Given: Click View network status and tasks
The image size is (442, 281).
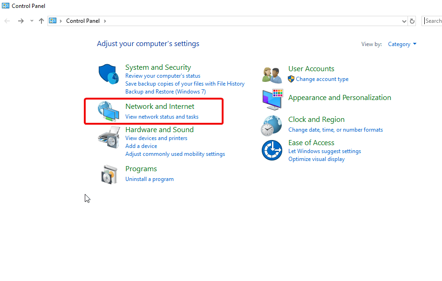Looking at the screenshot, I should click(x=162, y=117).
